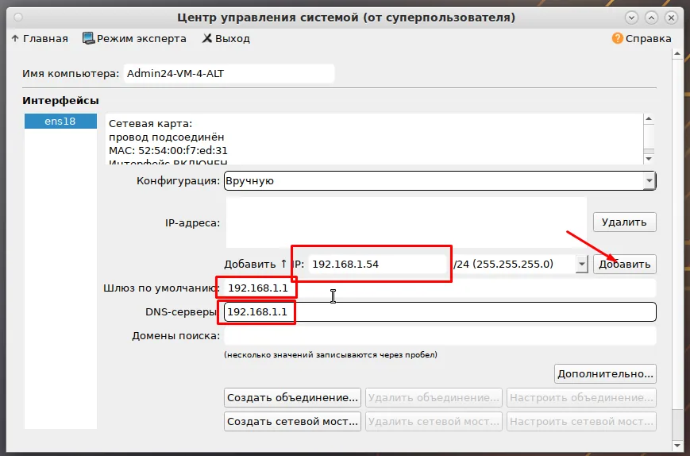Click the window menu circle icon
690x456 pixels.
tap(18, 17)
